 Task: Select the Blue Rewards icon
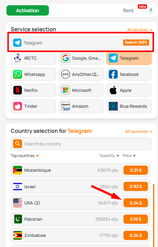pyautogui.click(x=113, y=106)
